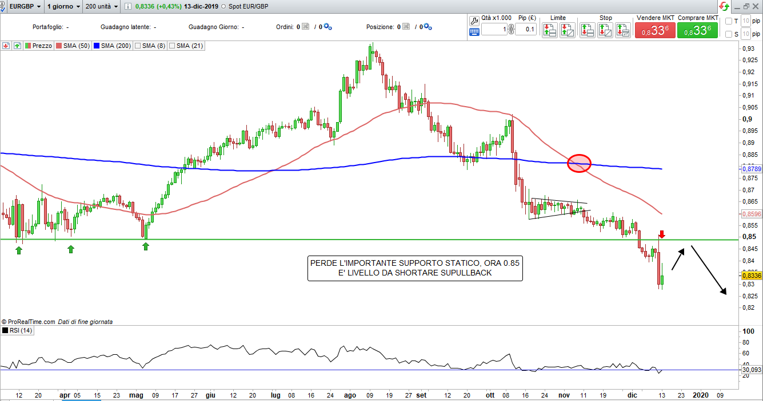The height and width of the screenshot is (401, 763).
Task: Expand the 200 unità dropdown
Action: point(101,7)
